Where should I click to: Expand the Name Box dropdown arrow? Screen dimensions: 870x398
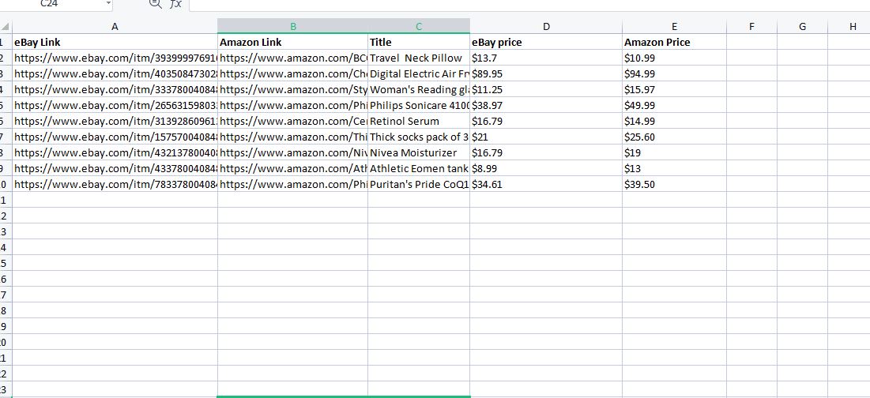pyautogui.click(x=108, y=4)
